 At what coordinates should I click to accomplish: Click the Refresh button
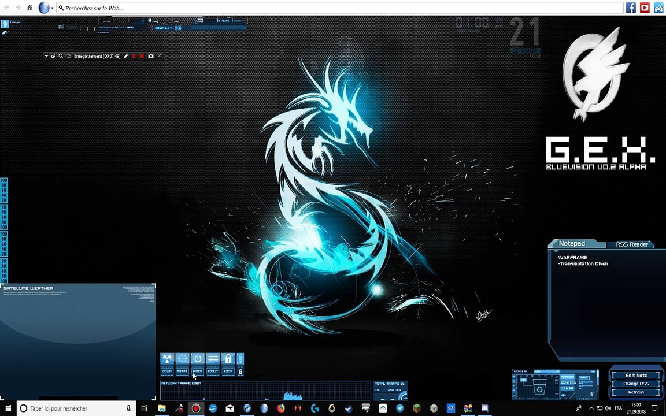pyautogui.click(x=636, y=392)
